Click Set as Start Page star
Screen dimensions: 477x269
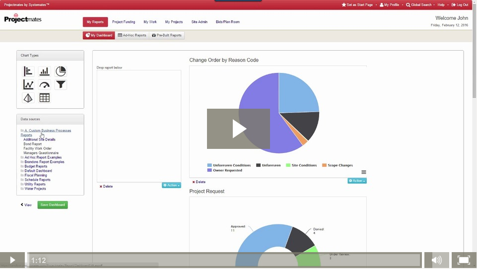tap(357, 5)
